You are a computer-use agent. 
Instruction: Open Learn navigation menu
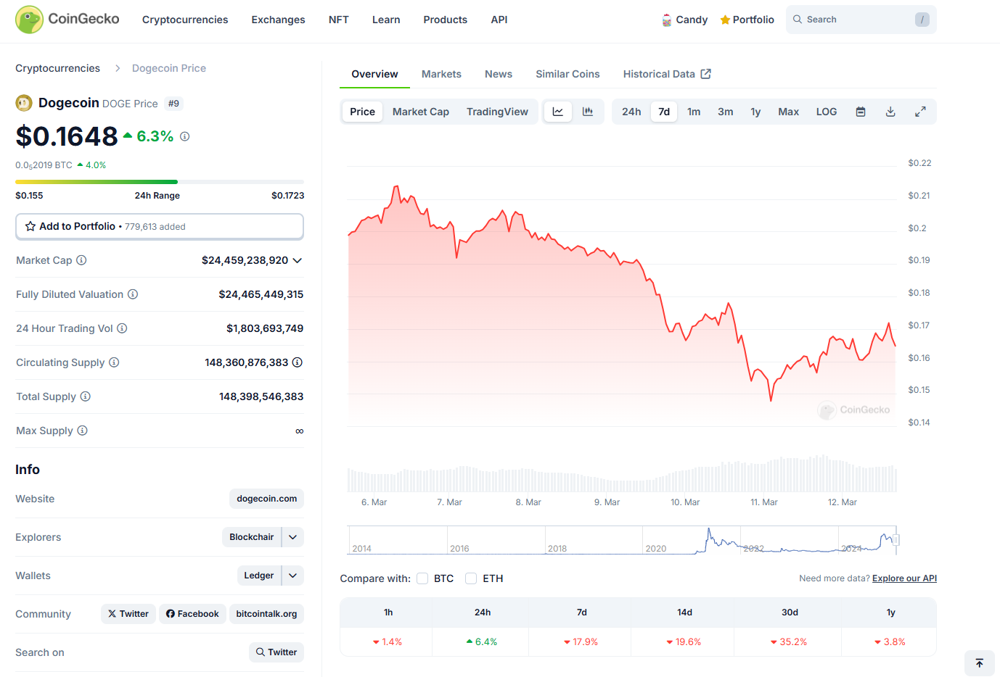click(x=386, y=20)
